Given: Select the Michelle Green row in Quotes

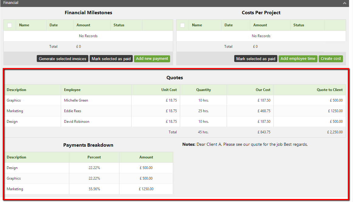Looking at the screenshot, I should pyautogui.click(x=76, y=100).
